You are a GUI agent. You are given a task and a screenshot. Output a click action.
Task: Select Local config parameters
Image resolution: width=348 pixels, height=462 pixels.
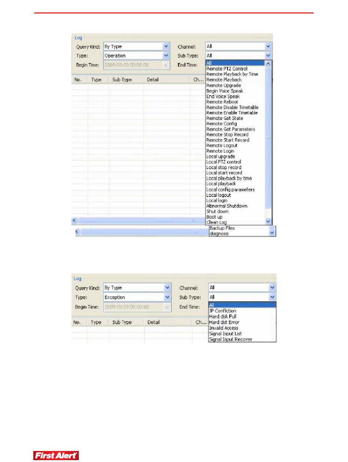[230, 190]
